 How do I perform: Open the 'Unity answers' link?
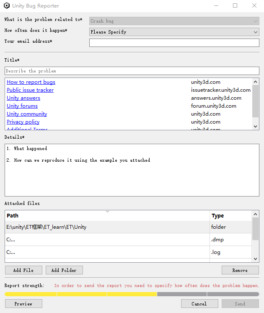tap(23, 98)
